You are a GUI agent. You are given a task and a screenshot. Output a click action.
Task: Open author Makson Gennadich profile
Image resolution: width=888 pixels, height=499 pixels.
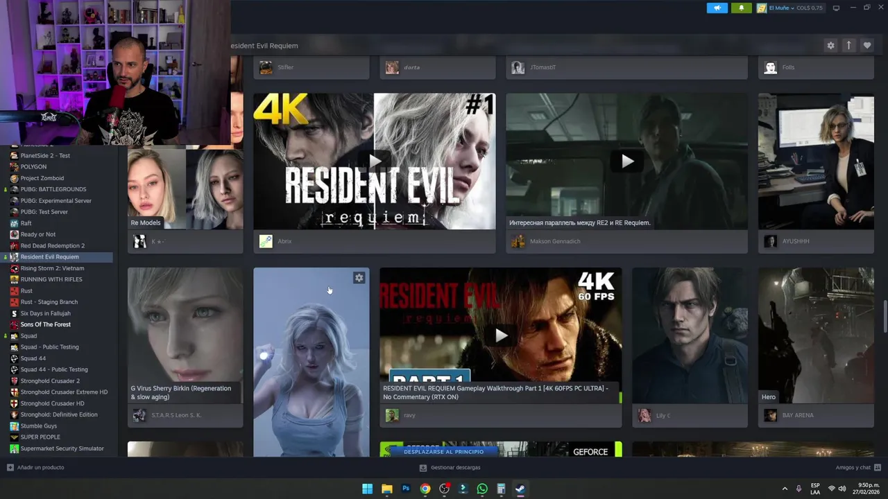(x=555, y=241)
